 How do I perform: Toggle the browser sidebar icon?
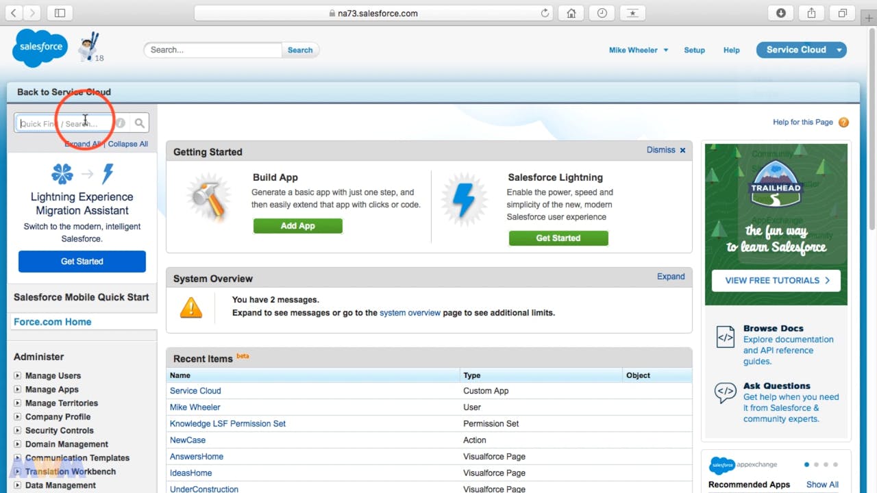tap(60, 13)
